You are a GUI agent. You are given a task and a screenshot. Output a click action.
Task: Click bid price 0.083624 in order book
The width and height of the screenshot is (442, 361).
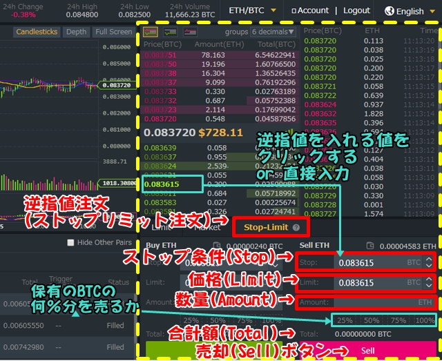(160, 166)
